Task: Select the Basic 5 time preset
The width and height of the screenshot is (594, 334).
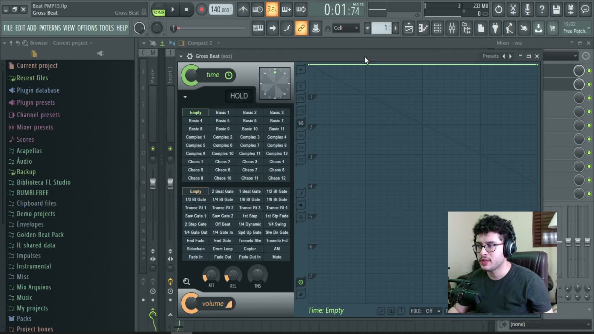Action: pos(223,121)
